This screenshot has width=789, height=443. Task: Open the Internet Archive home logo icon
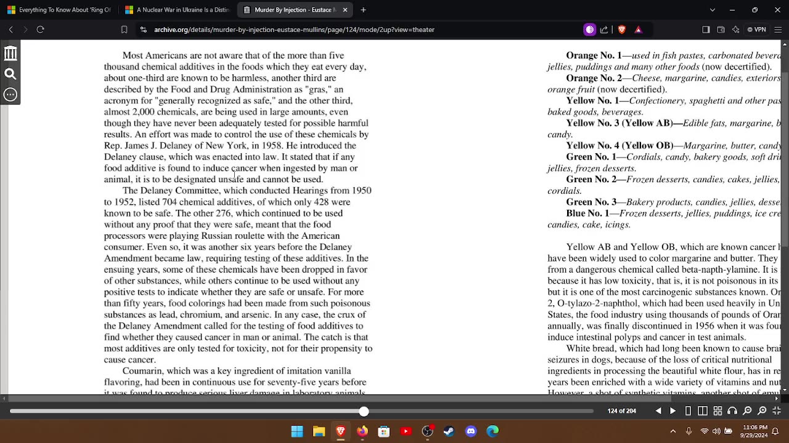tap(10, 54)
